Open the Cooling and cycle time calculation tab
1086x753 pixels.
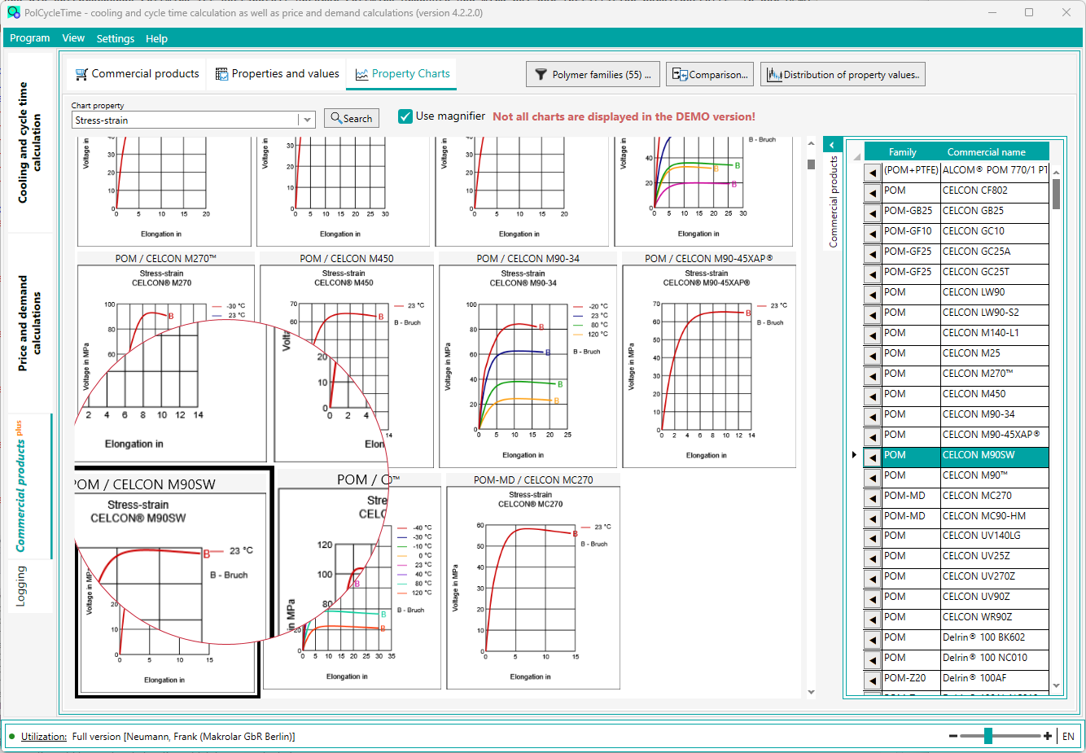tap(29, 142)
